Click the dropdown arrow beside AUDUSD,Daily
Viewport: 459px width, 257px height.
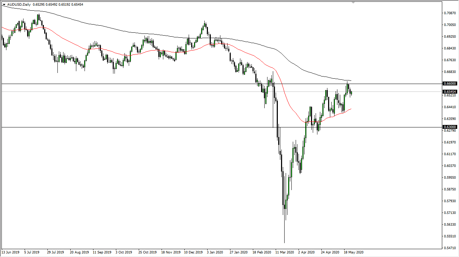pyautogui.click(x=4, y=4)
